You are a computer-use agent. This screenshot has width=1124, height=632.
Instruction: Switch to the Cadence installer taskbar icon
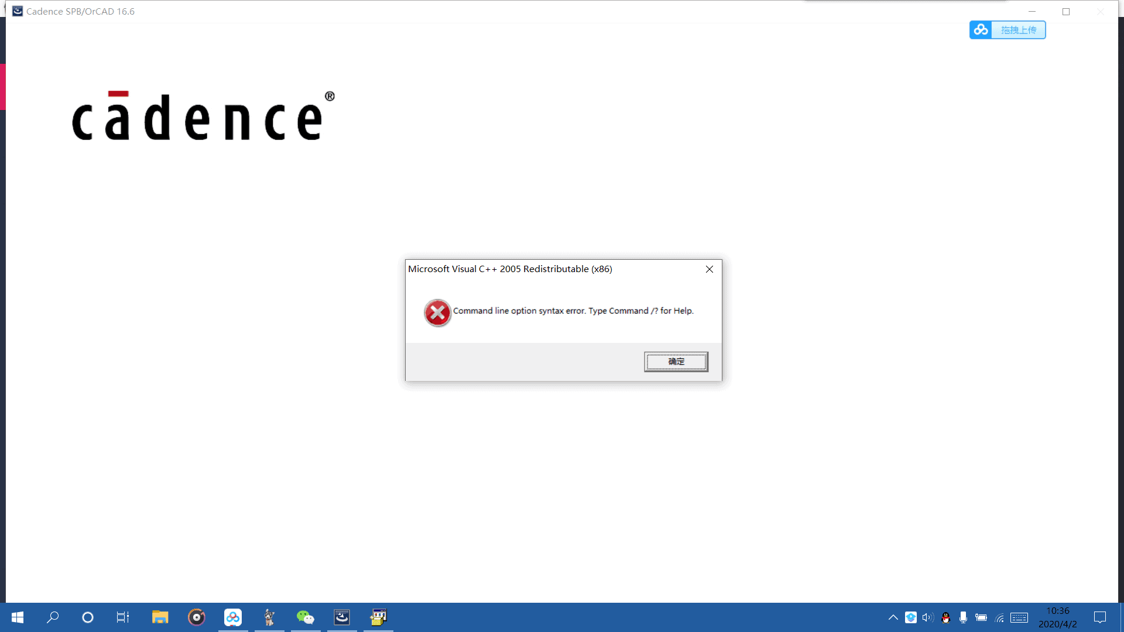pos(342,617)
